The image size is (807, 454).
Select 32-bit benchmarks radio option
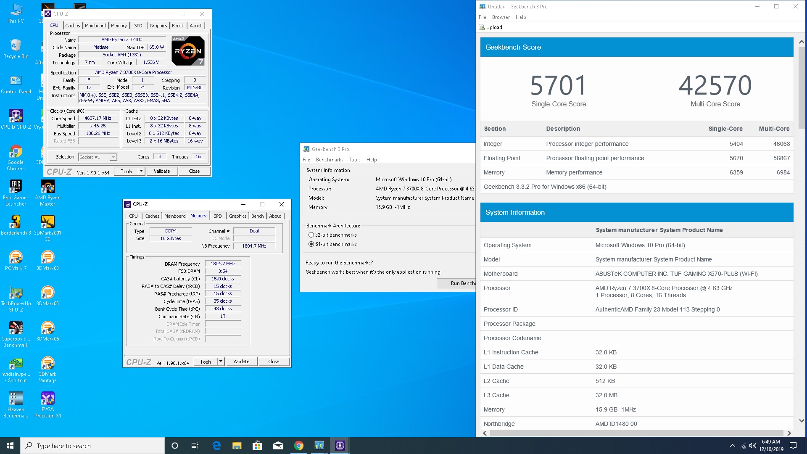(311, 235)
